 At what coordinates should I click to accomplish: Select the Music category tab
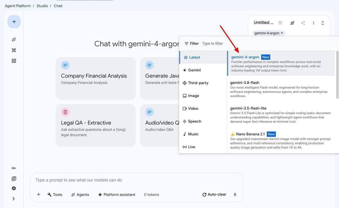pyautogui.click(x=203, y=134)
